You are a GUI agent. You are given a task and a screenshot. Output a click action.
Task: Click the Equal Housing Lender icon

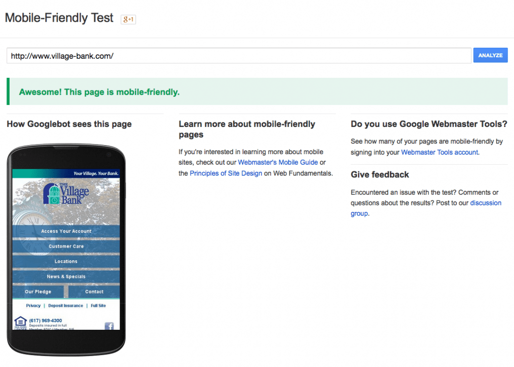[20, 323]
